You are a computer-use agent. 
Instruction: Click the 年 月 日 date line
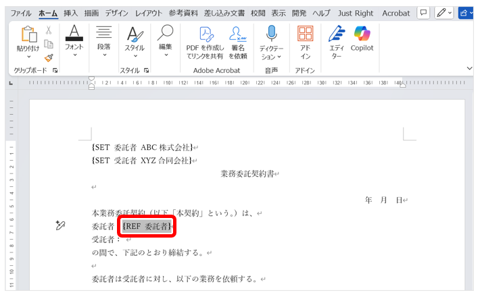pyautogui.click(x=383, y=200)
